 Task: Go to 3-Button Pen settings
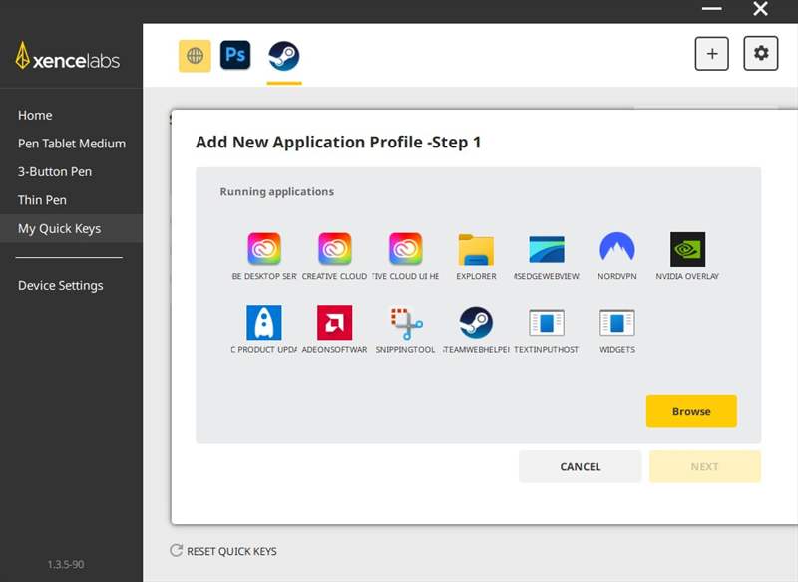(55, 171)
